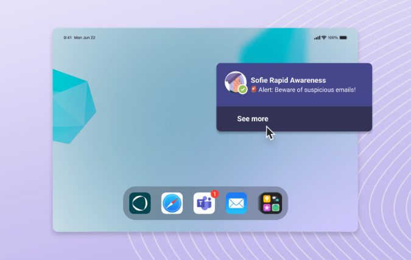Image resolution: width=411 pixels, height=260 pixels.
Task: Open the dark teal circle app in dock
Action: [x=140, y=203]
